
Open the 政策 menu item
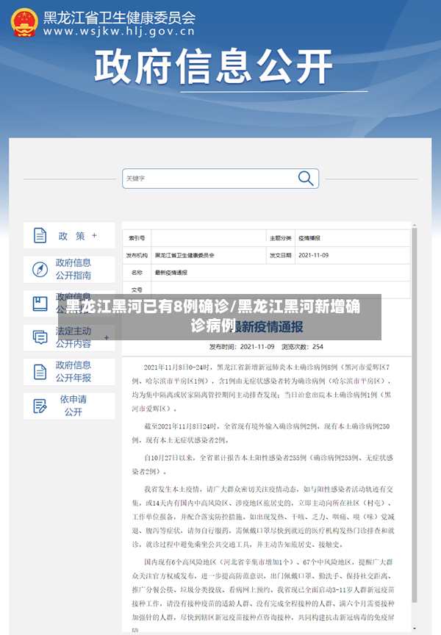coord(69,235)
